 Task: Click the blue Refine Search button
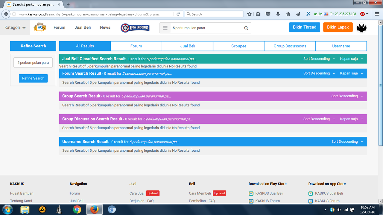[x=33, y=78]
